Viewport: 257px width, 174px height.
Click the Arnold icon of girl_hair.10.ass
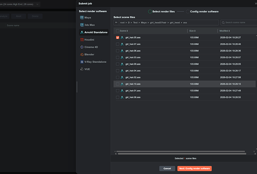[122, 84]
